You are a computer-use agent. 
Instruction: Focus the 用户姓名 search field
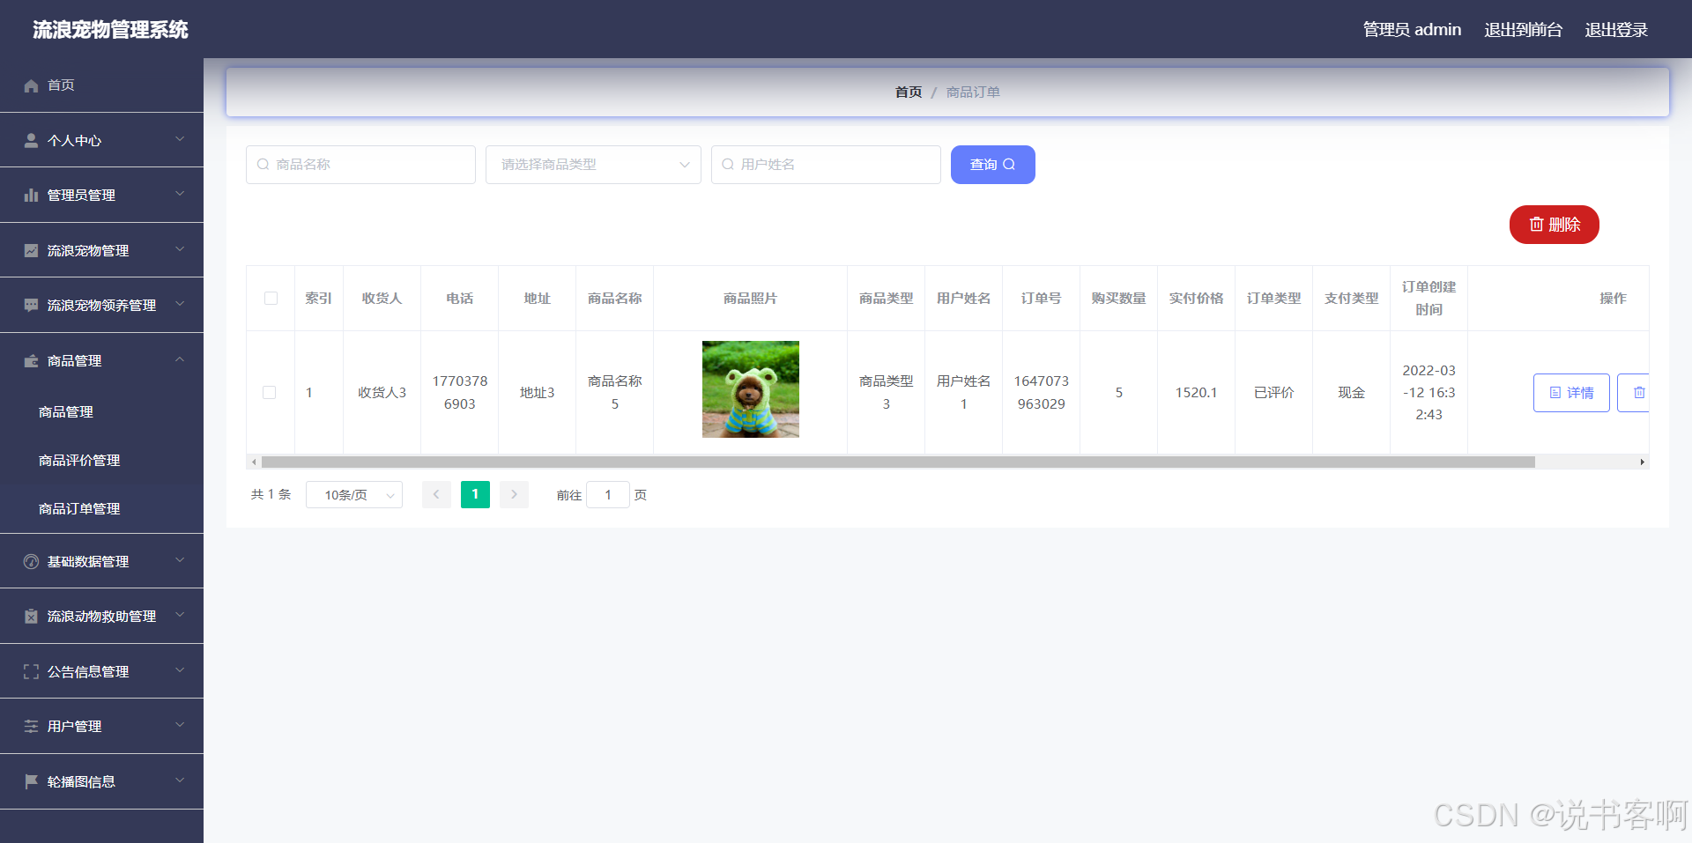pos(826,165)
